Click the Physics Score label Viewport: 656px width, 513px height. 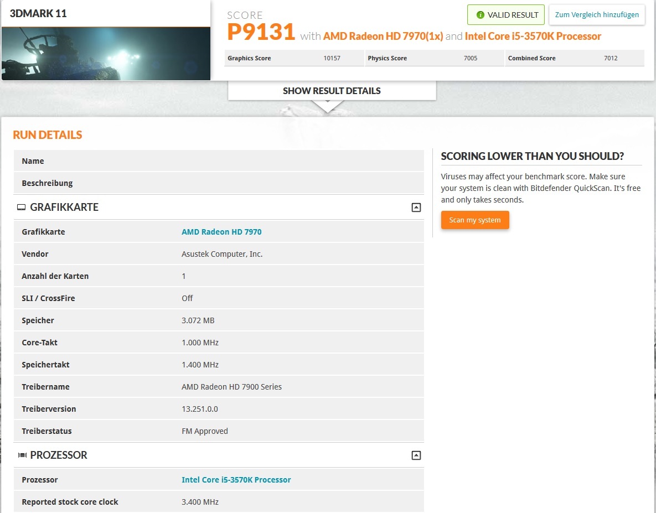387,58
